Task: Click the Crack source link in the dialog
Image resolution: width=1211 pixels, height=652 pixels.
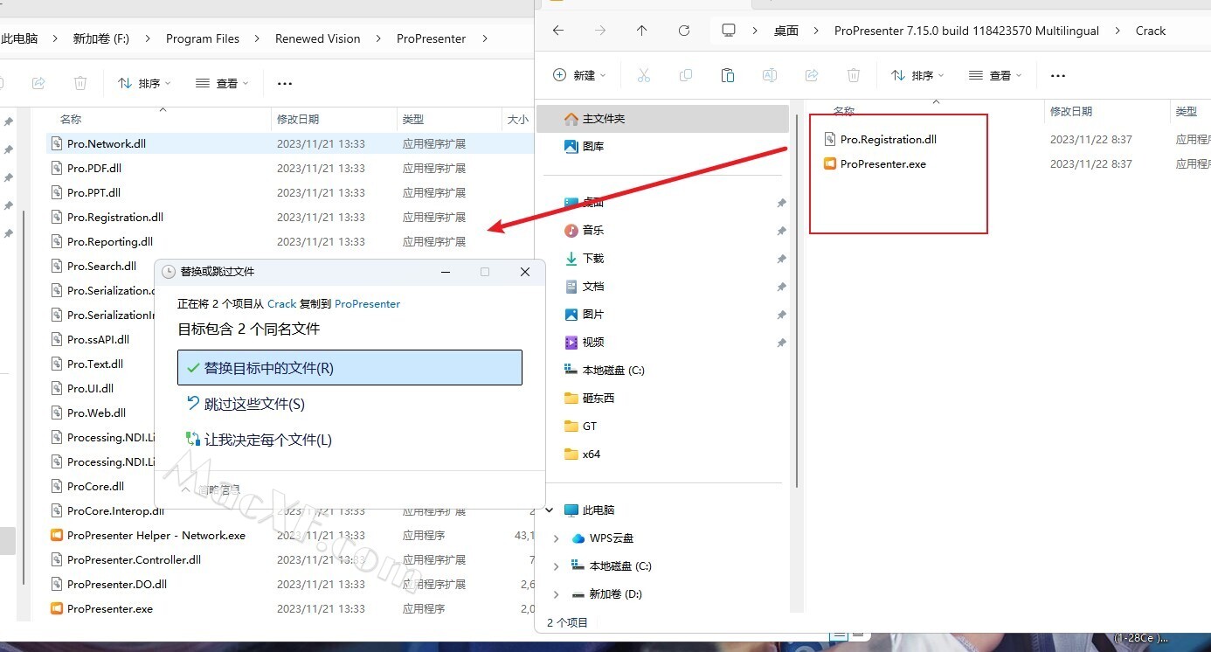Action: point(282,304)
